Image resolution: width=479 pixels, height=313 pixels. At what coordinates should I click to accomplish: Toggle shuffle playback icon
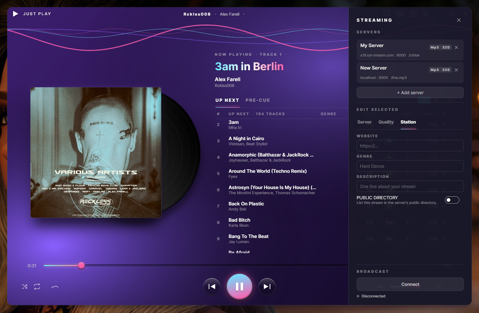[x=24, y=287]
